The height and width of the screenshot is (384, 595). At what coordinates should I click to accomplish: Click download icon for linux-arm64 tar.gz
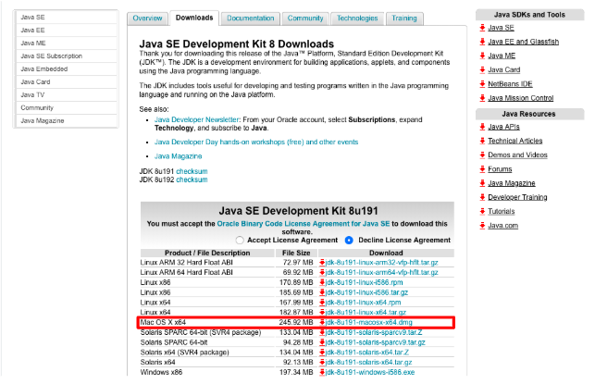tap(322, 272)
